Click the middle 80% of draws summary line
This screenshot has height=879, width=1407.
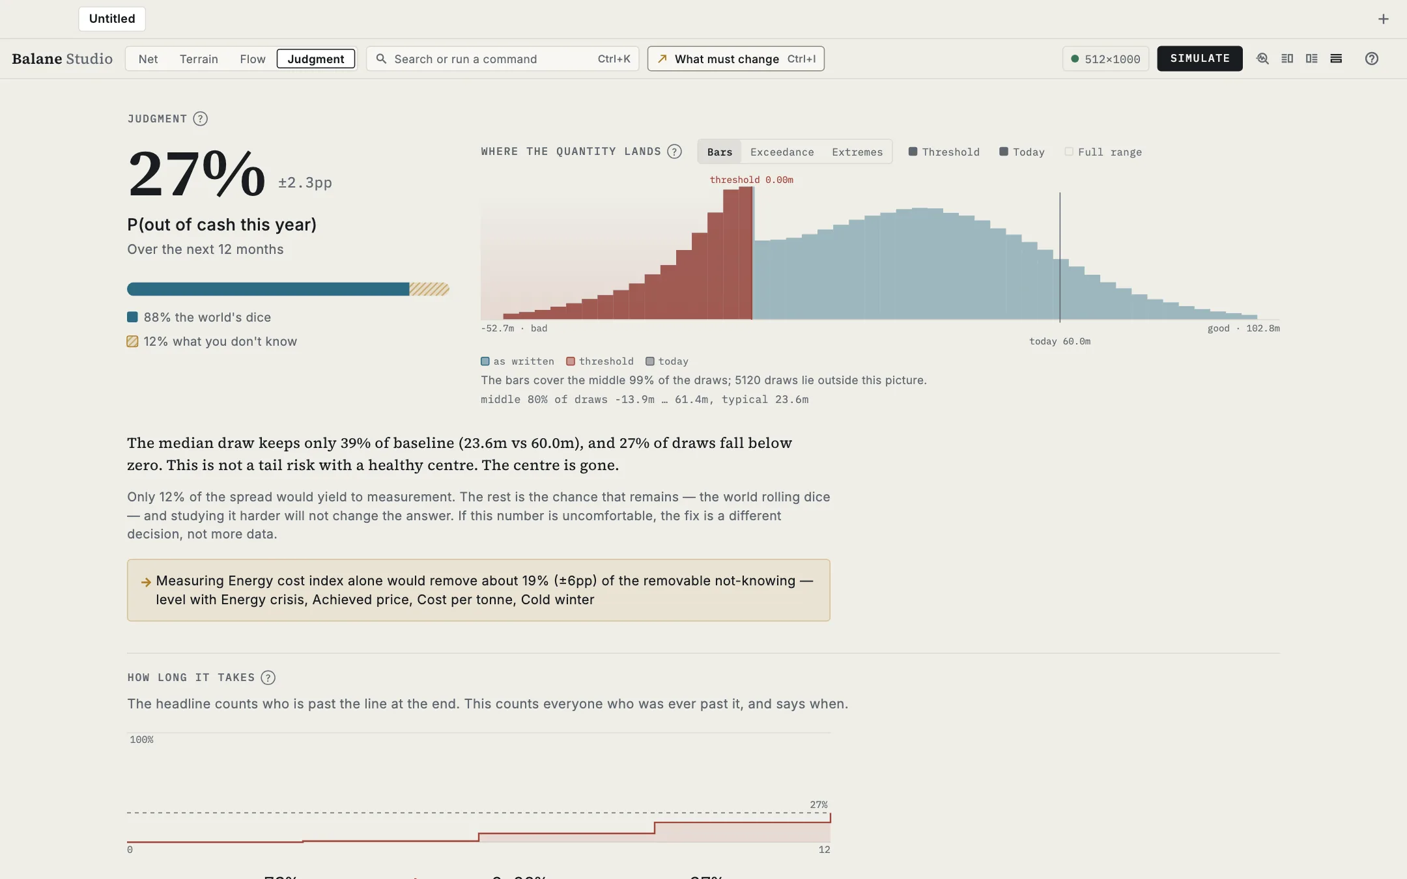point(644,400)
